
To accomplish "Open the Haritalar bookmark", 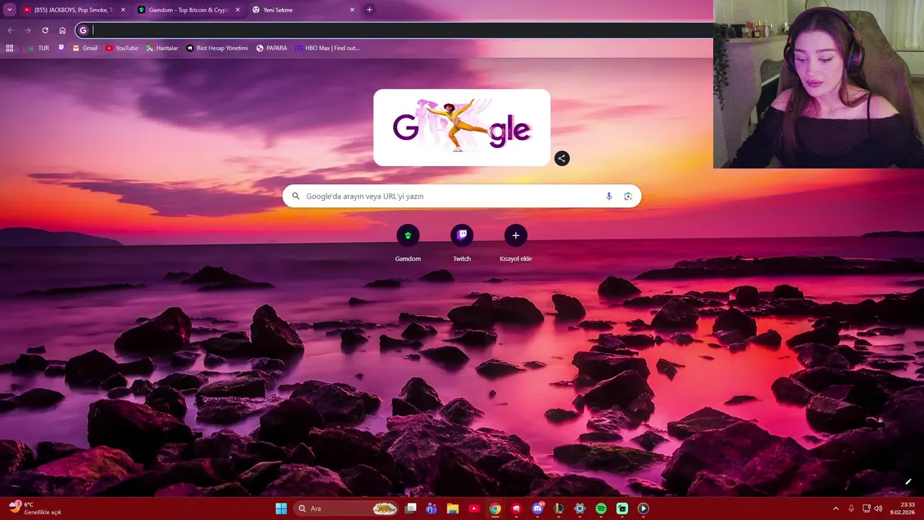I will coord(162,48).
